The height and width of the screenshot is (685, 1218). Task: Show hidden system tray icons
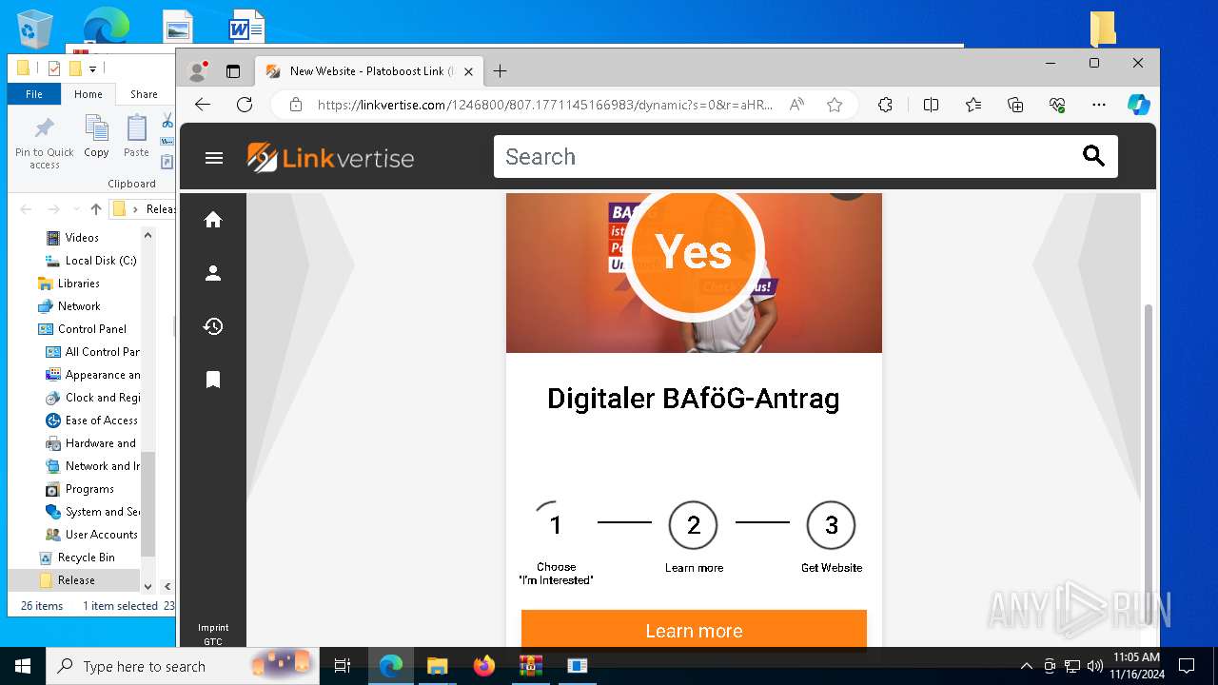(1026, 666)
